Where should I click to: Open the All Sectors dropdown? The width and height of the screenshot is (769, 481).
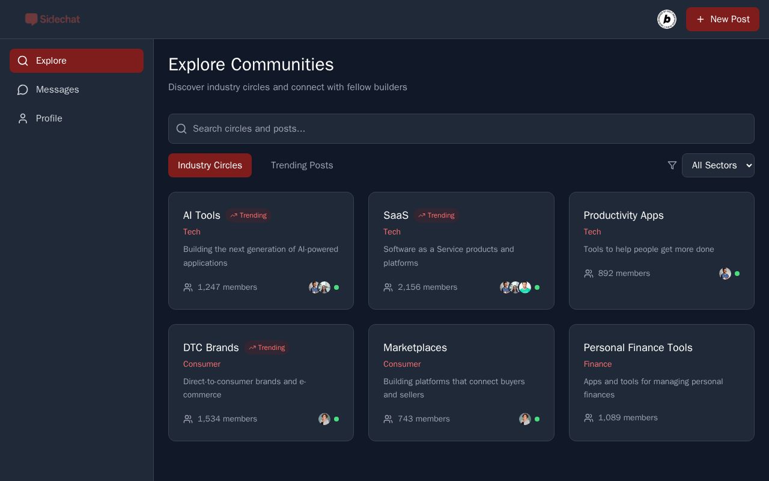click(718, 165)
